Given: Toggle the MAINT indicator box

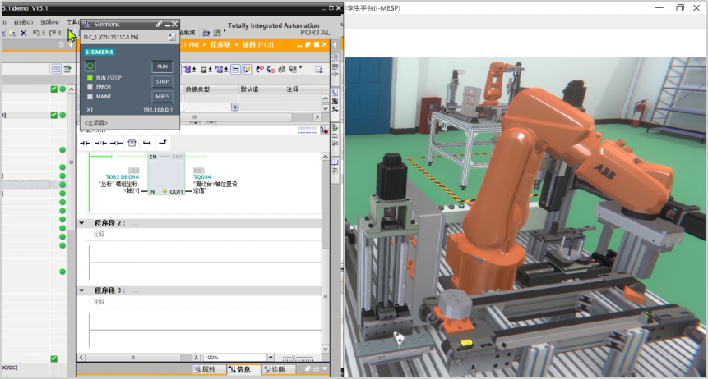Looking at the screenshot, I should (x=90, y=96).
